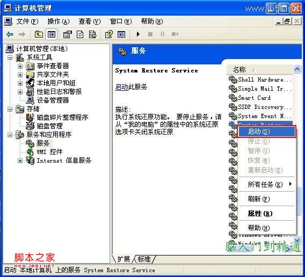The height and width of the screenshot is (277, 305).
Task: Open the 帮助(H) menu in menu bar
Action: (152, 21)
